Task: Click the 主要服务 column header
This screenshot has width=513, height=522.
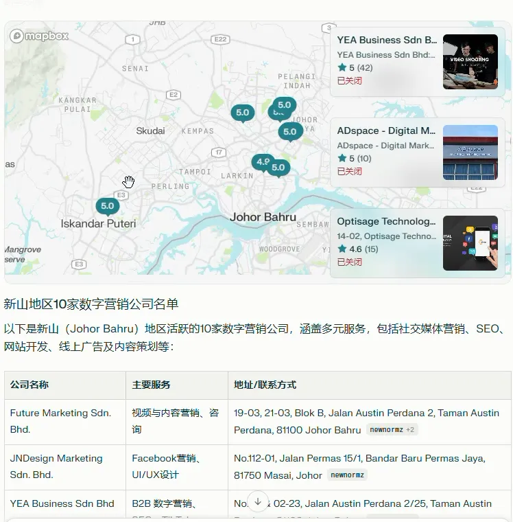Action: [177, 385]
